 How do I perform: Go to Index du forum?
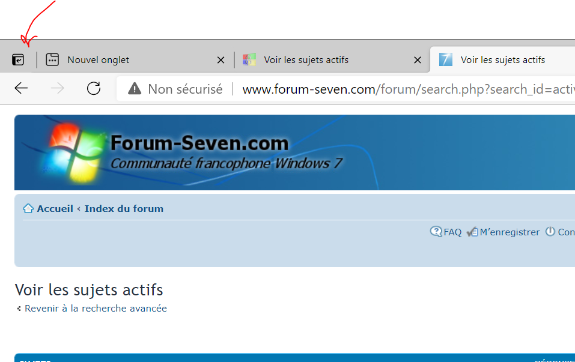(124, 209)
